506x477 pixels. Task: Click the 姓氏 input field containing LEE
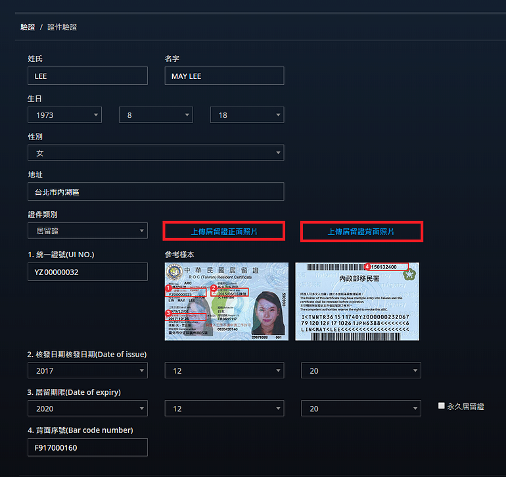point(87,76)
